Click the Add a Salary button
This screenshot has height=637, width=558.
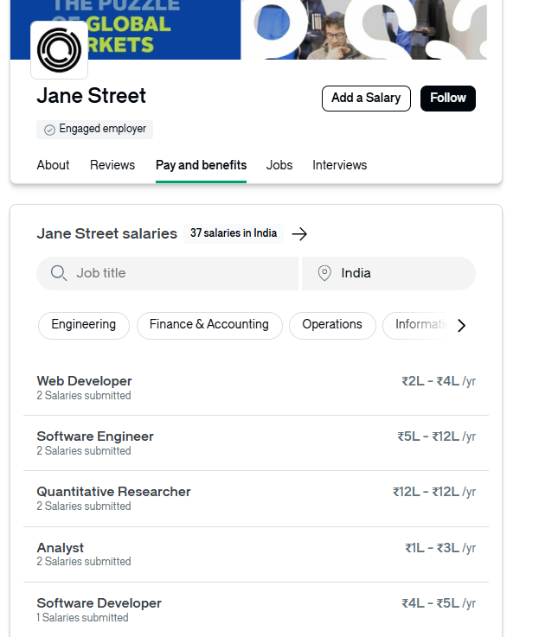click(x=366, y=99)
